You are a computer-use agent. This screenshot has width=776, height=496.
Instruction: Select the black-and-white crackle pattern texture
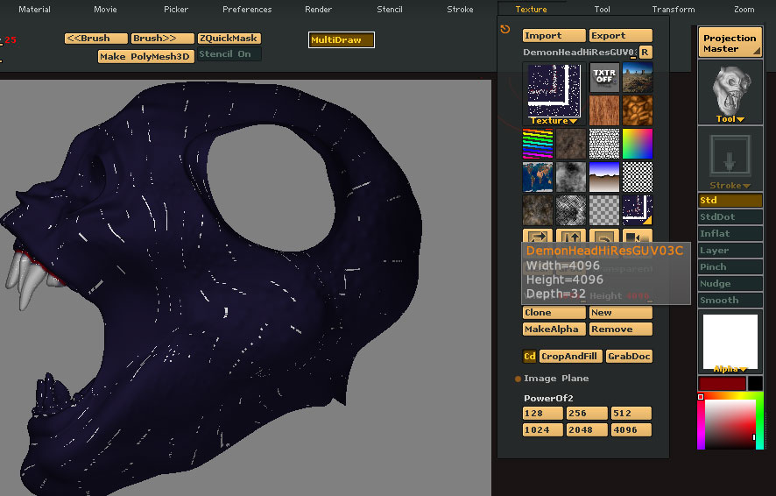tap(604, 144)
